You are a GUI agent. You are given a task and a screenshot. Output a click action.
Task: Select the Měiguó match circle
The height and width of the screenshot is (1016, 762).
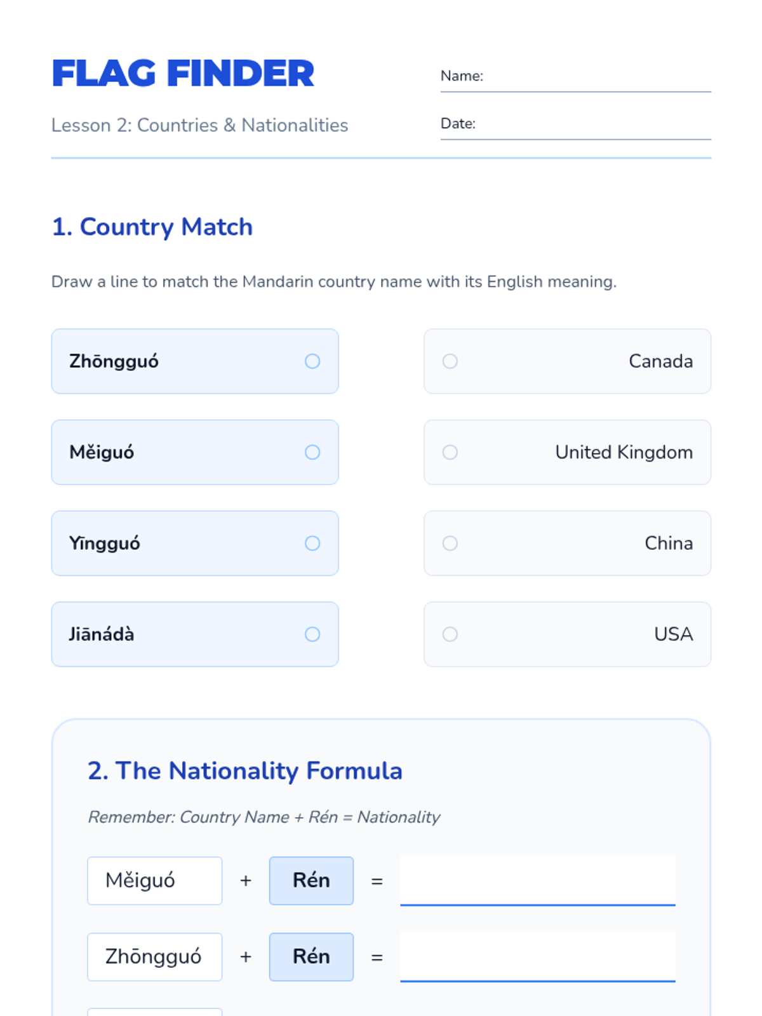[x=312, y=452]
